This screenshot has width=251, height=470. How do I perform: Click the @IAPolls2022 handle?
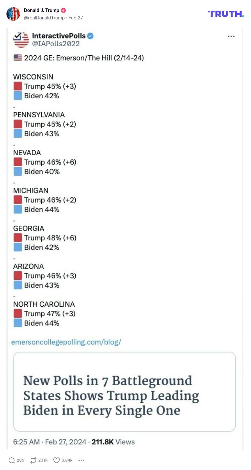[x=56, y=44]
